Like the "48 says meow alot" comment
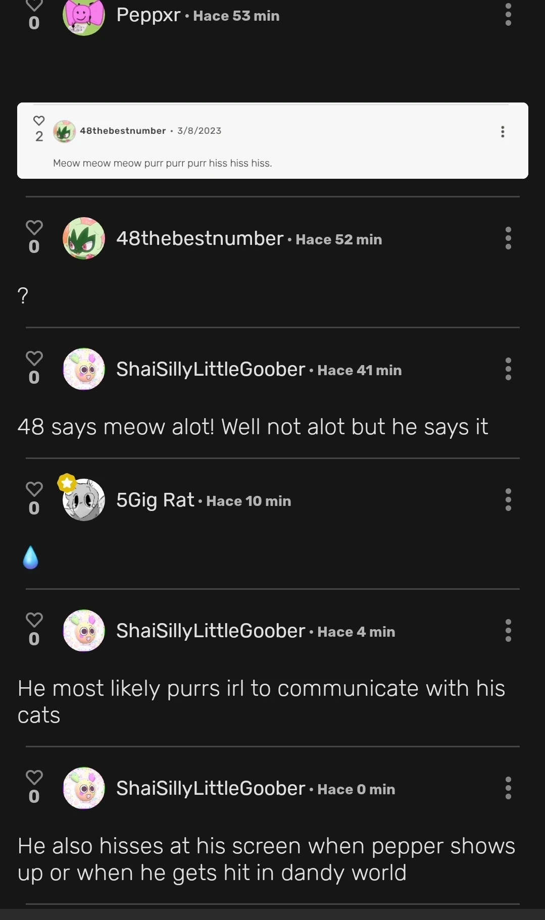The width and height of the screenshot is (545, 920). [34, 359]
